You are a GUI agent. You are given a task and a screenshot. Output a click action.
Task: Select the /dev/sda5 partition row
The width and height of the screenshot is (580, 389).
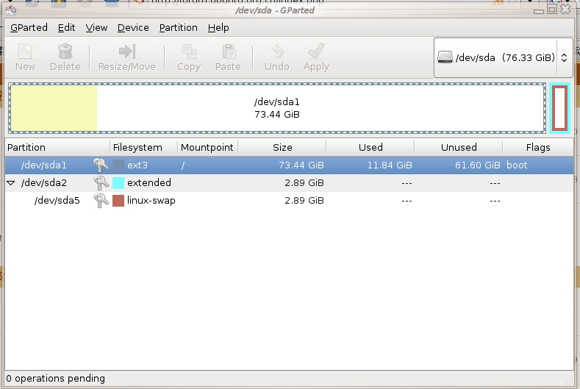(x=289, y=201)
